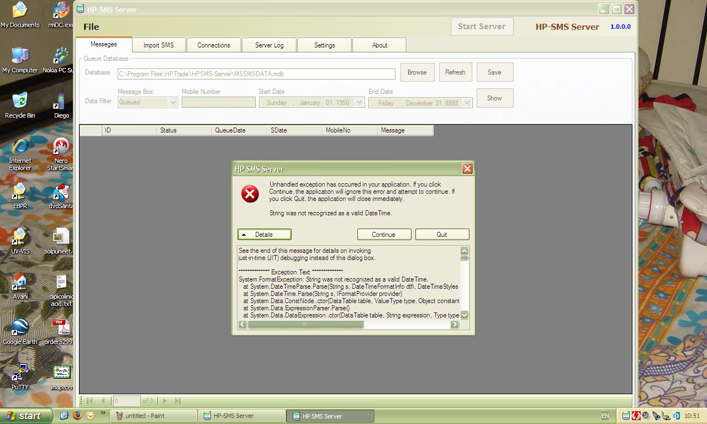Switch to untitled - Paint taskbar item
Screen dimensions: 707x424
pyautogui.click(x=154, y=416)
